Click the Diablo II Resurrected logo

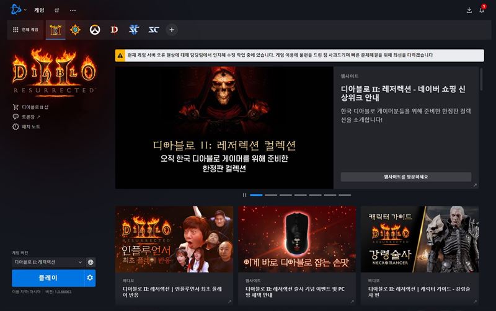[x=54, y=72]
